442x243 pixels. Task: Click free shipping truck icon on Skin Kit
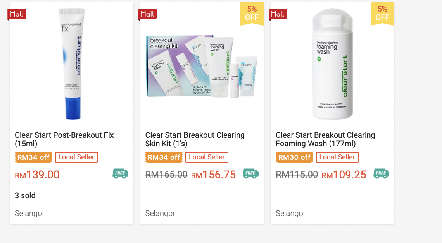point(250,173)
